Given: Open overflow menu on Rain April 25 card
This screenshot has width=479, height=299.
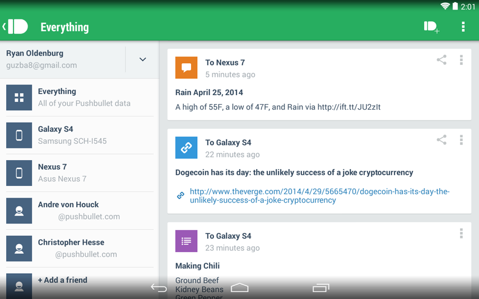Looking at the screenshot, I should tap(461, 60).
